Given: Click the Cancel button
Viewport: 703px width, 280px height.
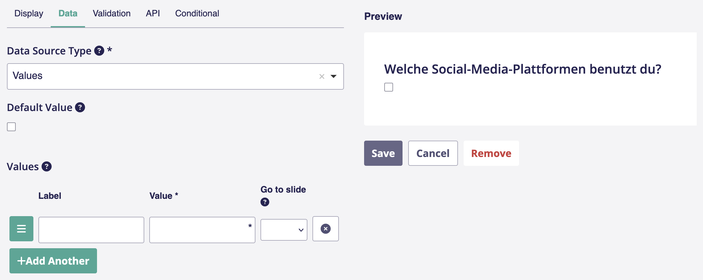Looking at the screenshot, I should point(433,153).
